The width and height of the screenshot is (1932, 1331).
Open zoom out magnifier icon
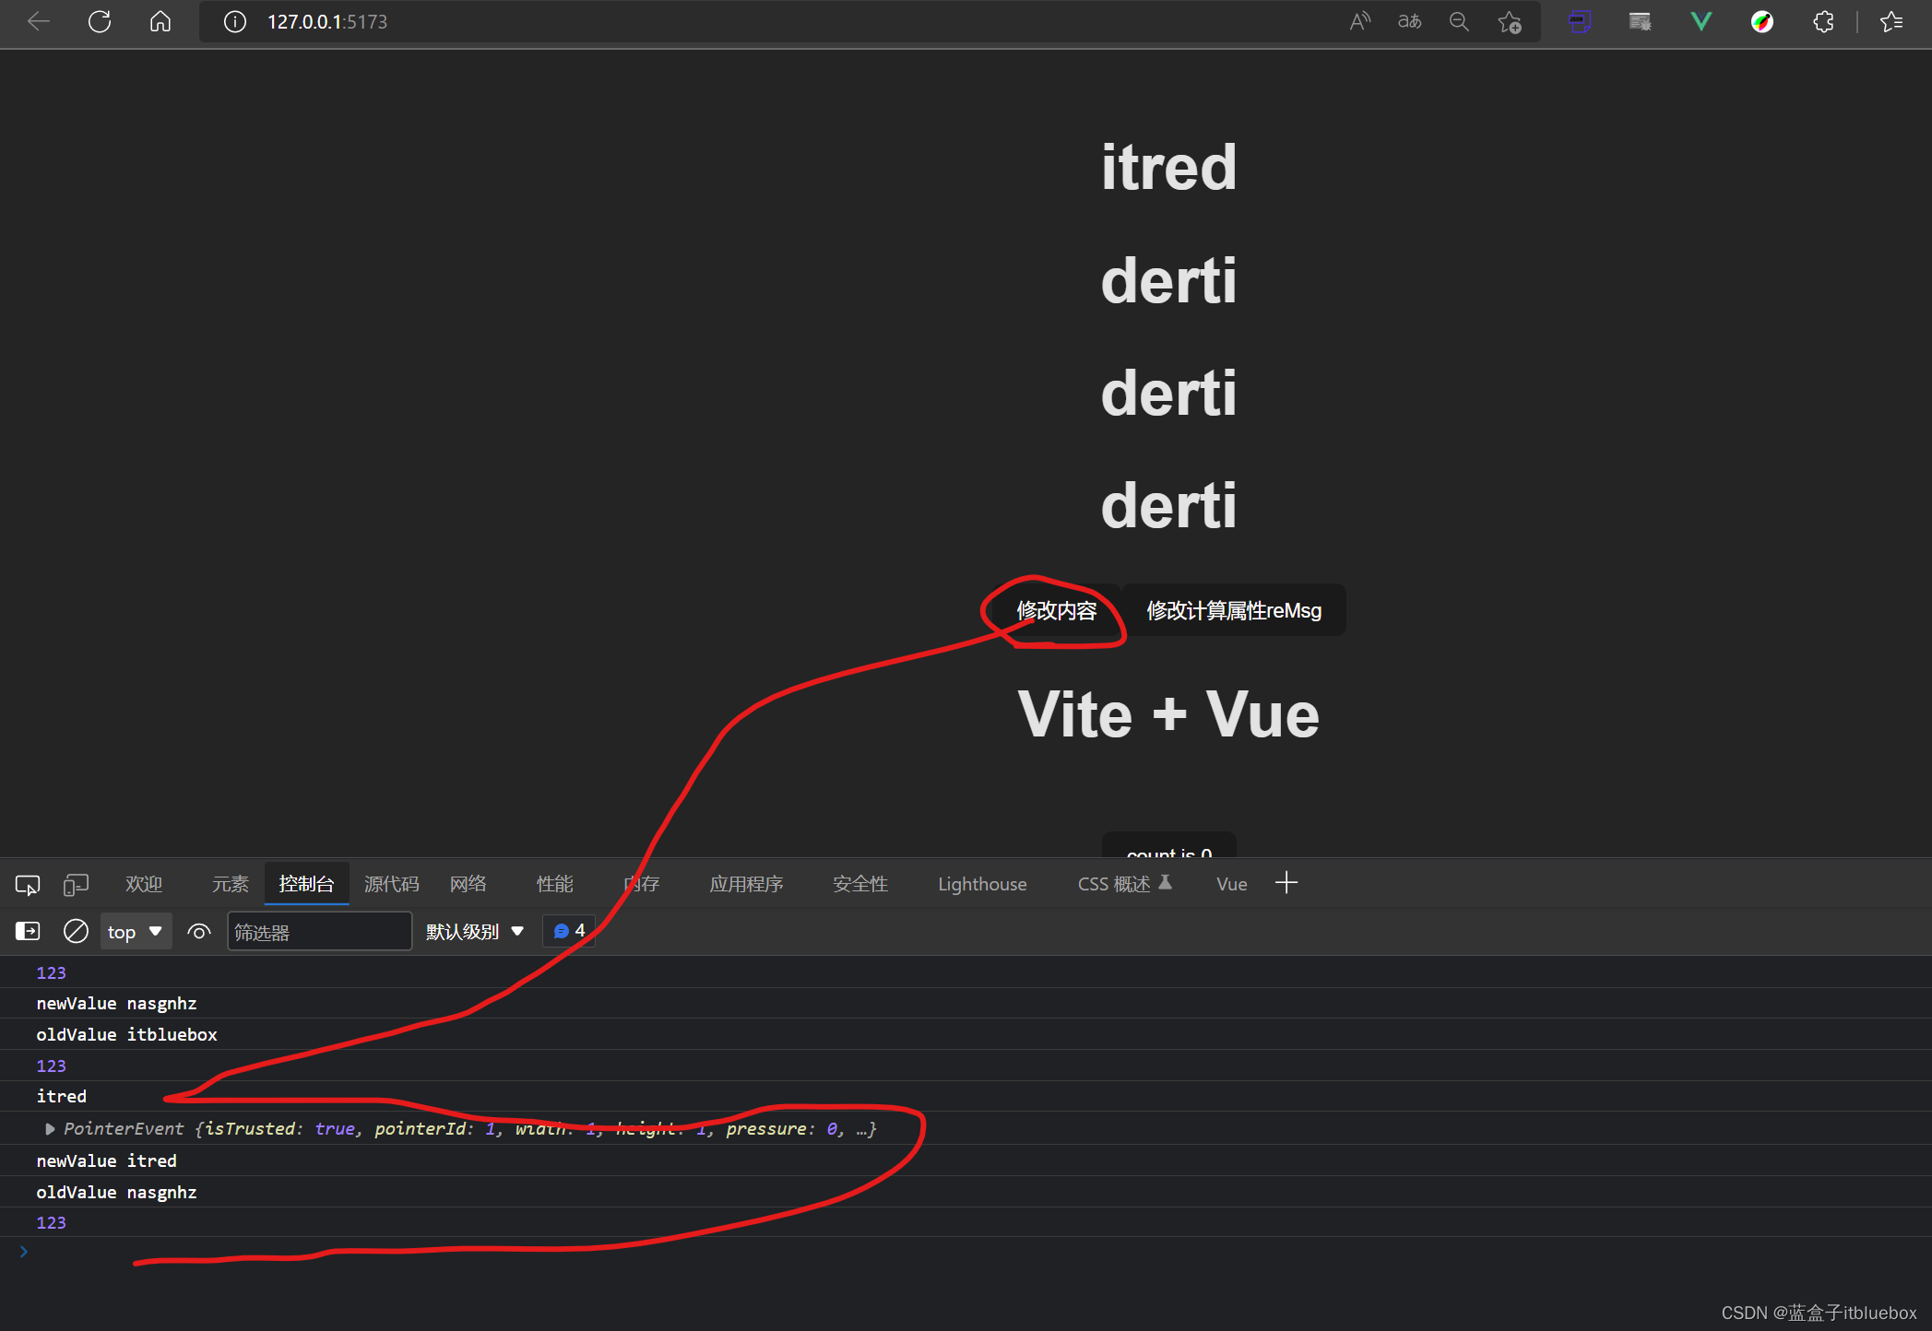point(1459,21)
